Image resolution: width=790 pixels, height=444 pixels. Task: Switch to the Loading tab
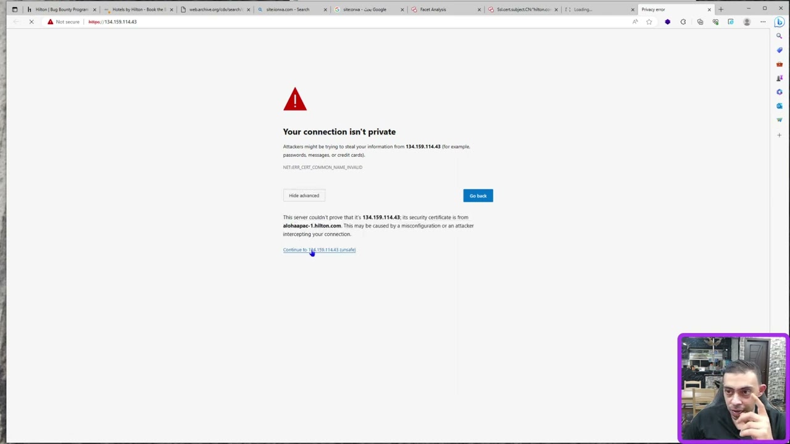click(x=599, y=9)
